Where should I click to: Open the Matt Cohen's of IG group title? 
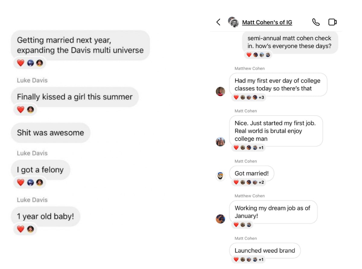pyautogui.click(x=267, y=22)
